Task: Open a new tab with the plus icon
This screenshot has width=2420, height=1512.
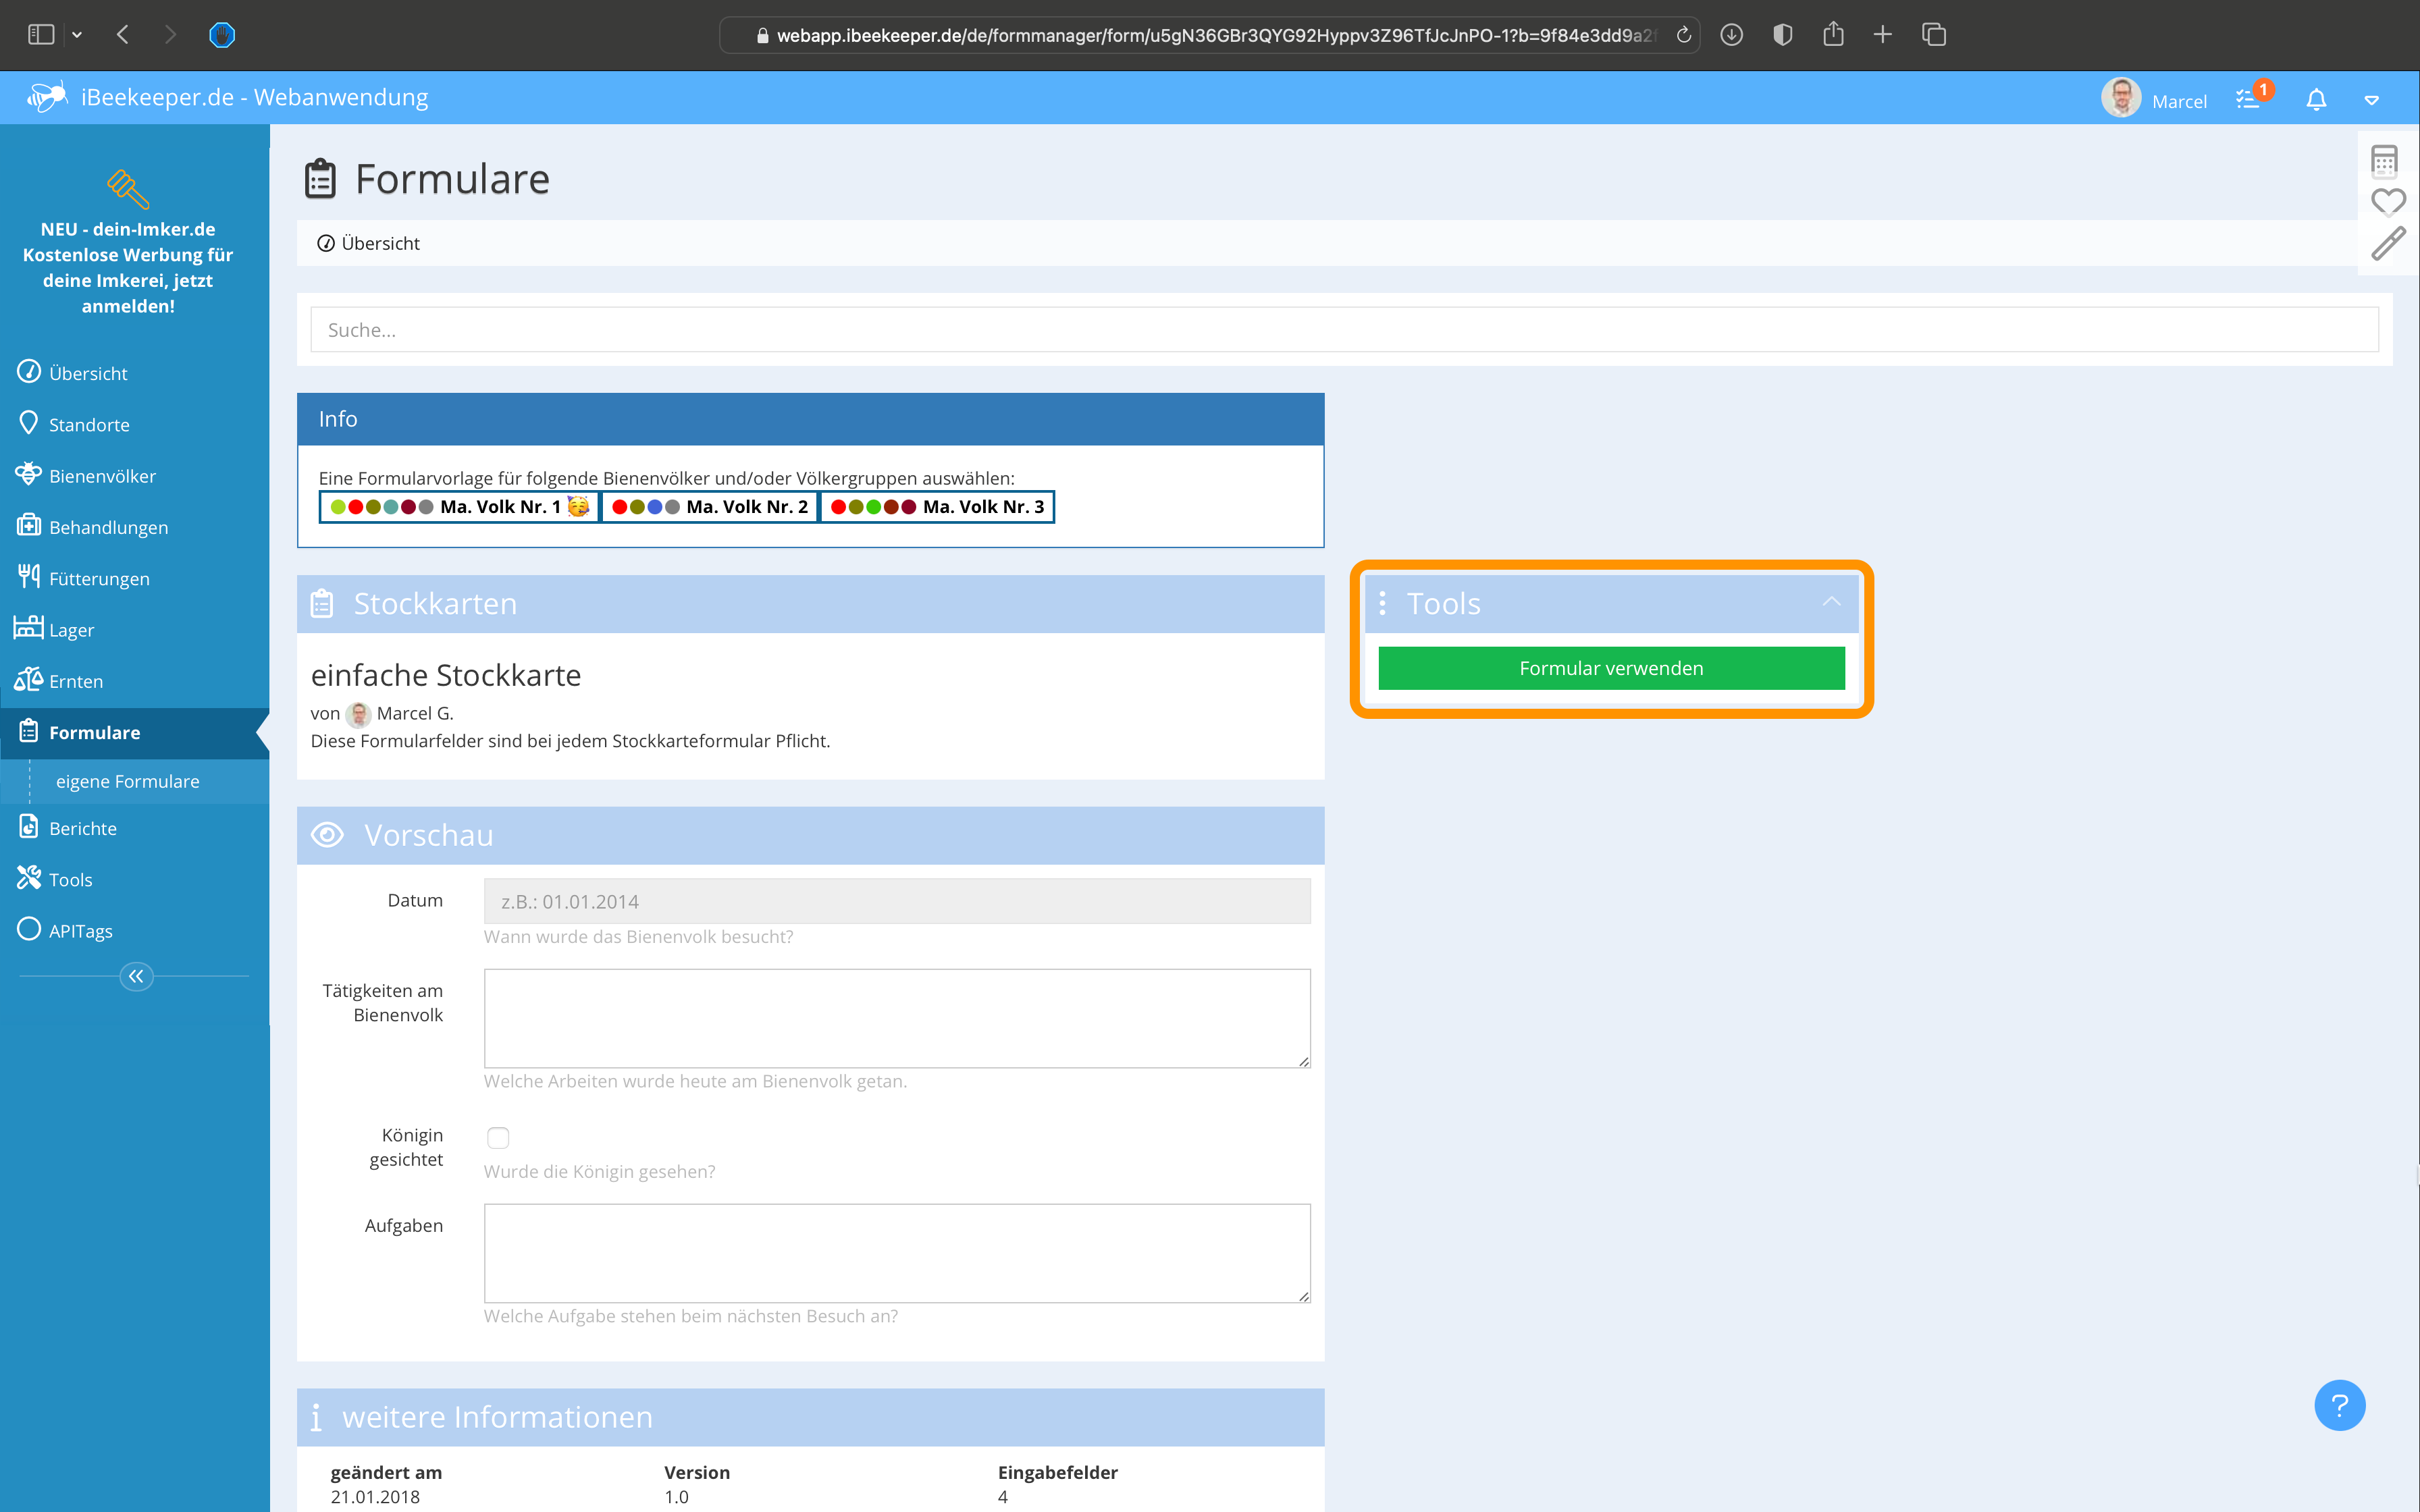Action: (x=1882, y=35)
